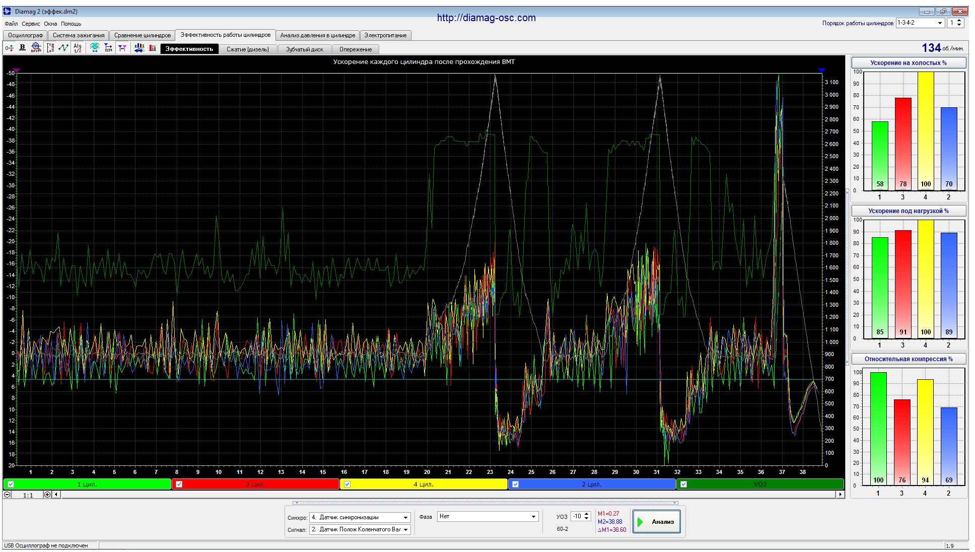Click the scrollbar right arrow

(x=840, y=495)
